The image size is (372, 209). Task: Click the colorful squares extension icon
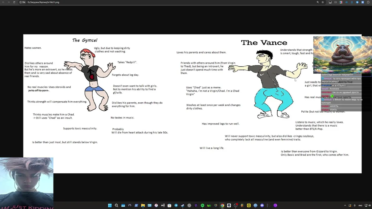(341, 2)
